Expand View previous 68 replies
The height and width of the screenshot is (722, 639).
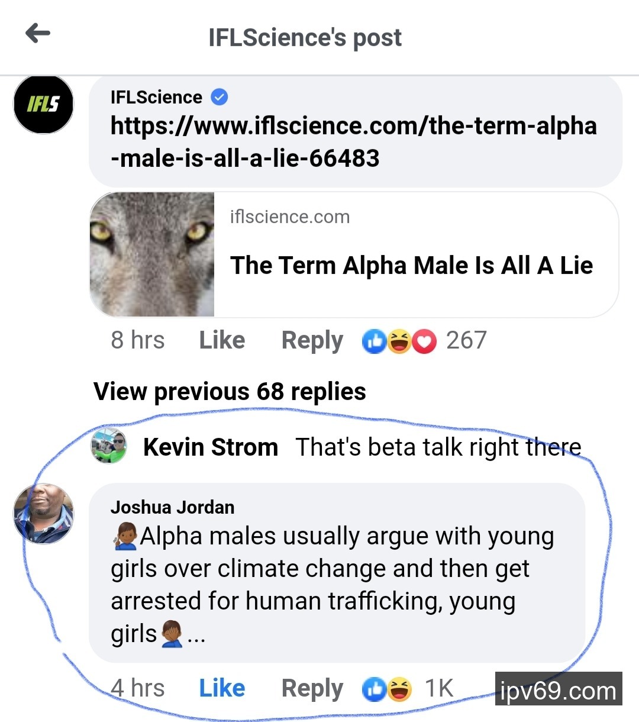click(x=230, y=392)
